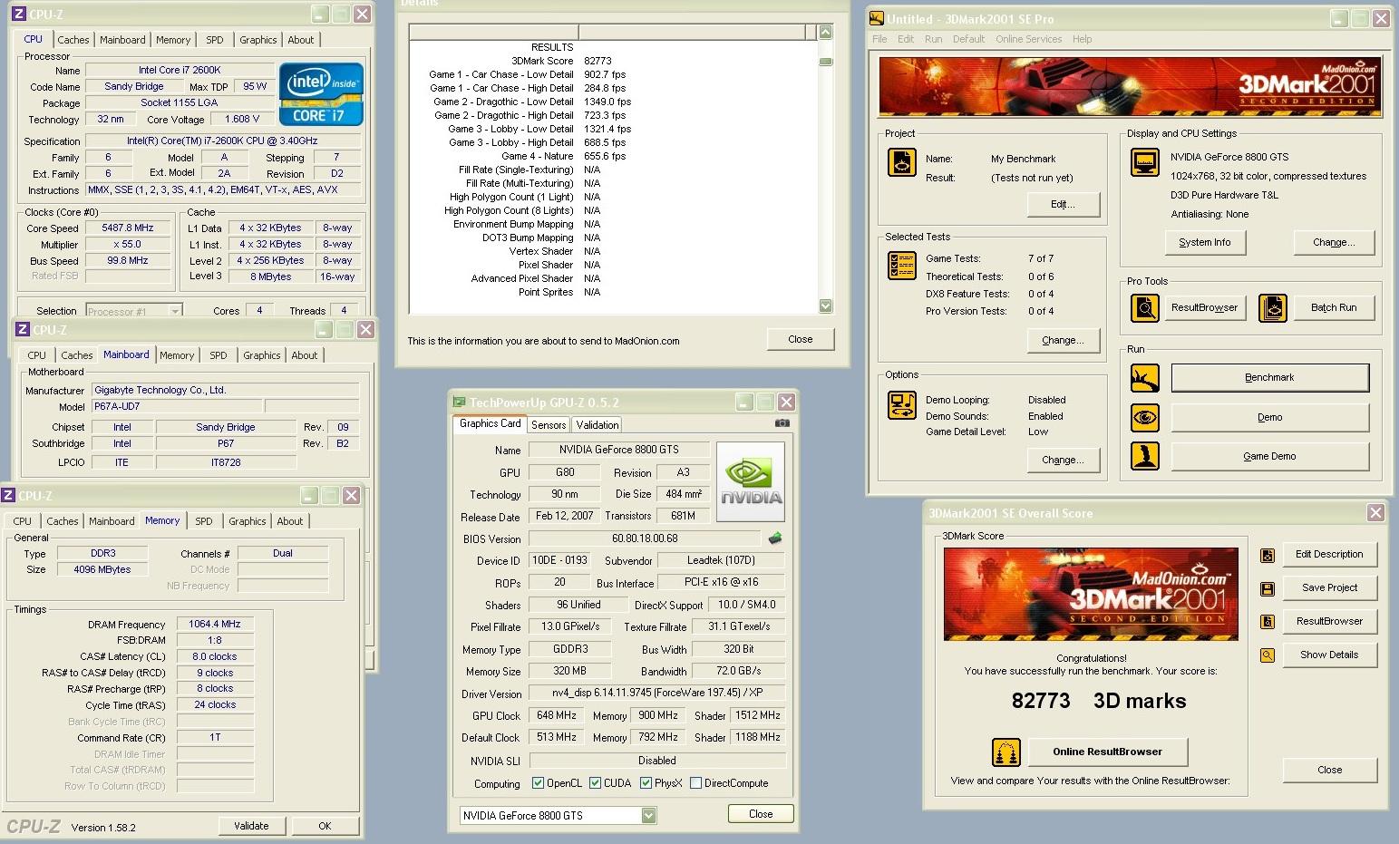
Task: Click the Online ResultBrowser button
Action: point(1107,752)
